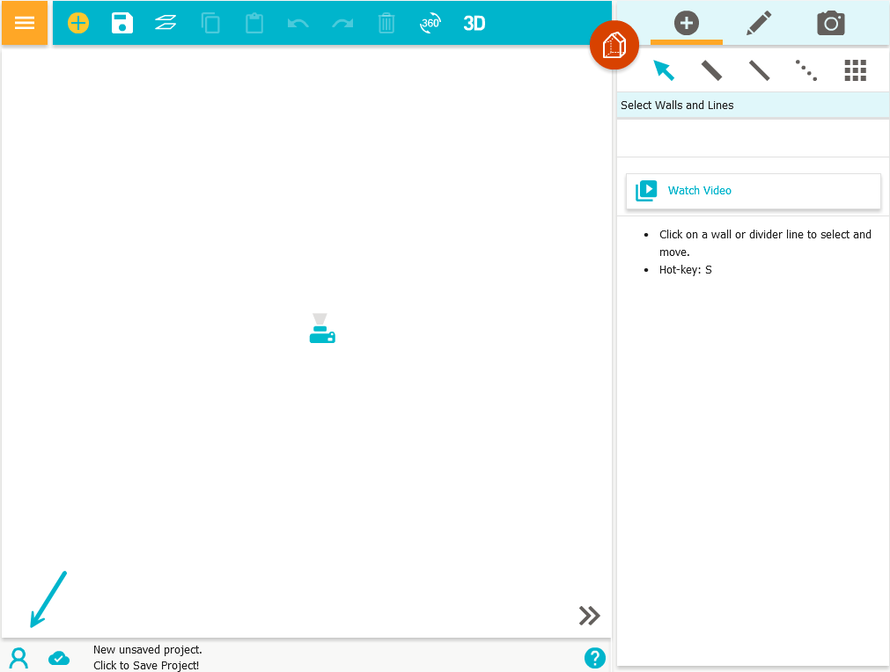The image size is (890, 672).
Task: Undo the last action
Action: click(298, 23)
